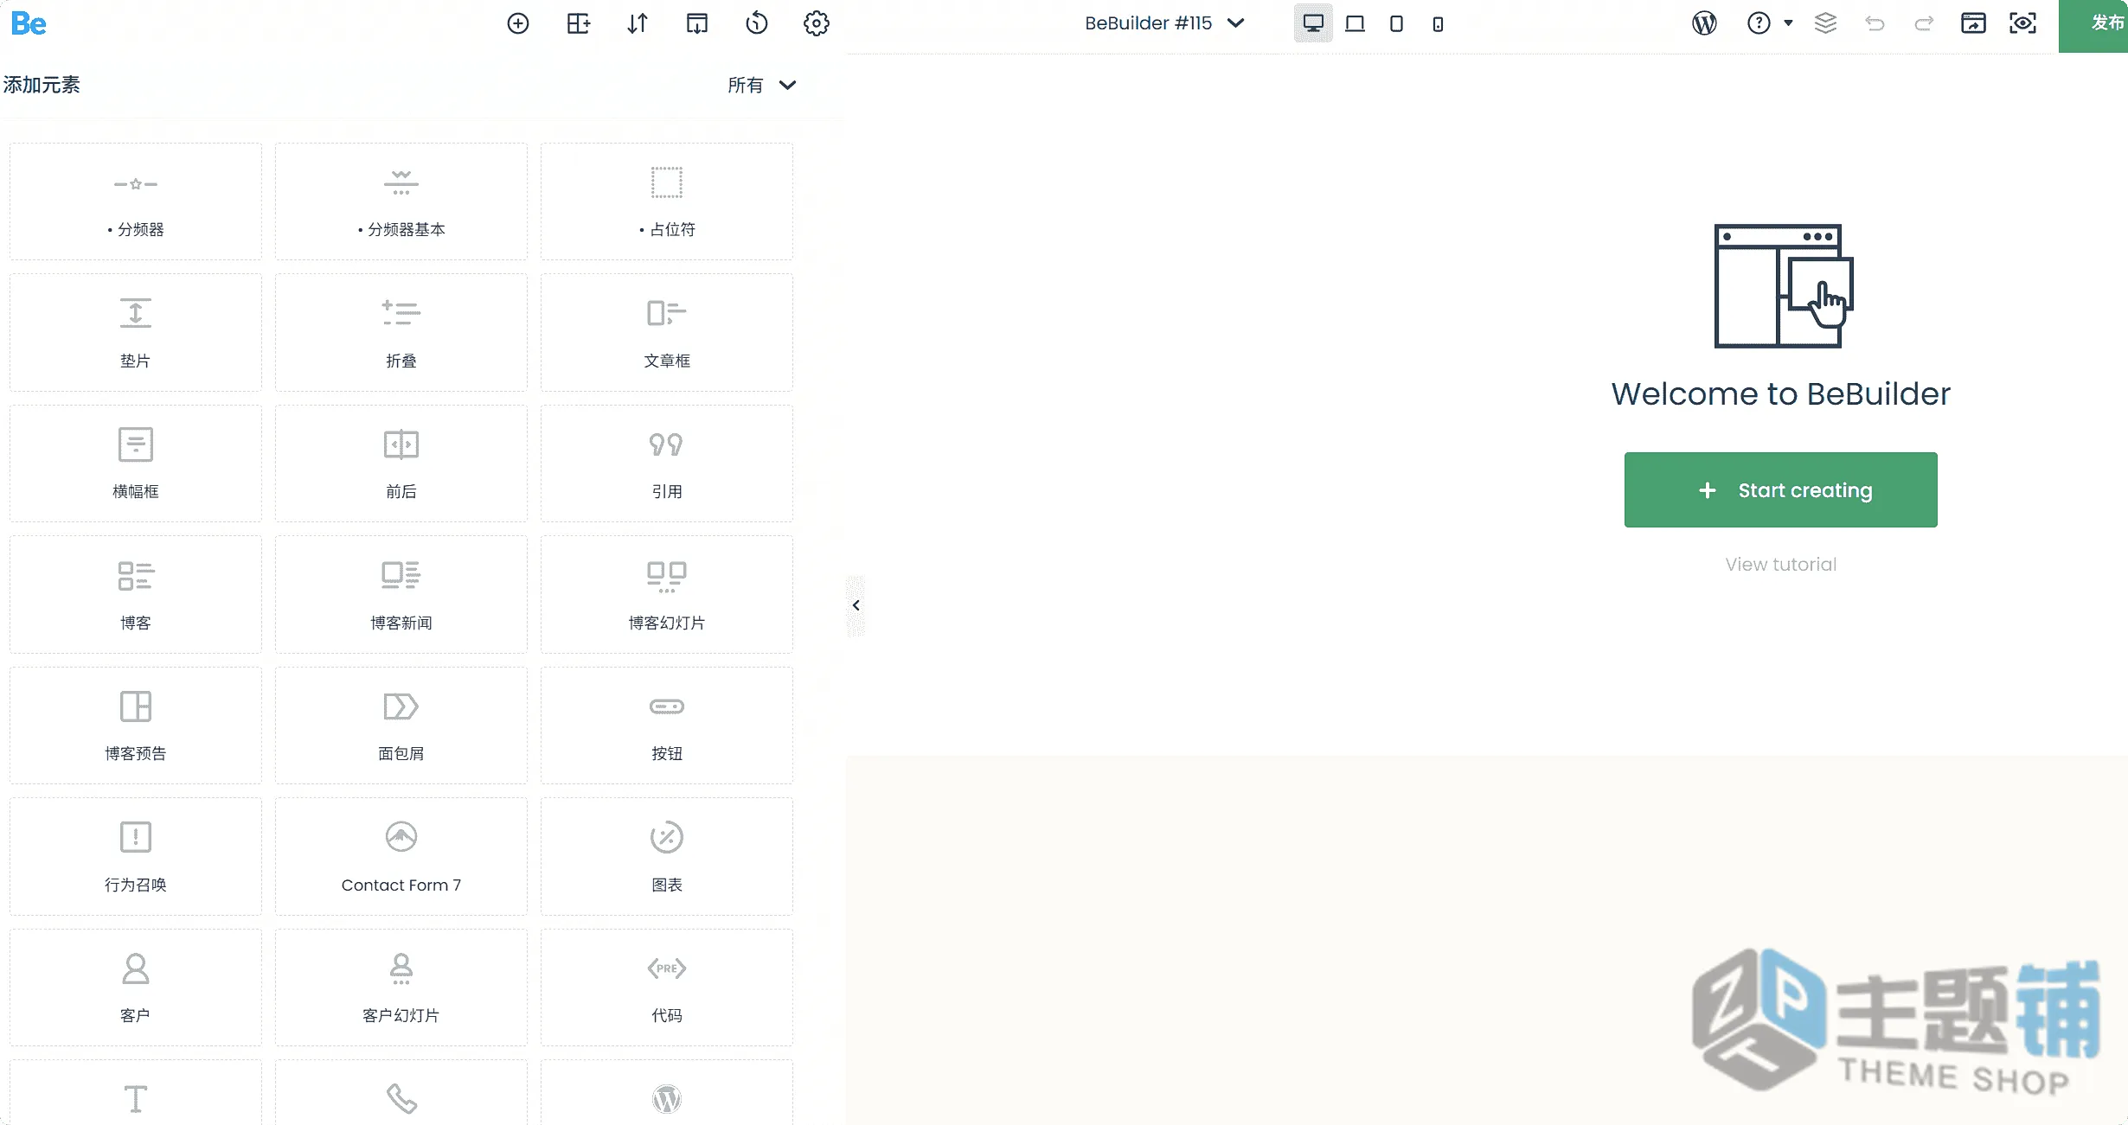
Task: Click the preview eye icon
Action: pyautogui.click(x=2022, y=23)
